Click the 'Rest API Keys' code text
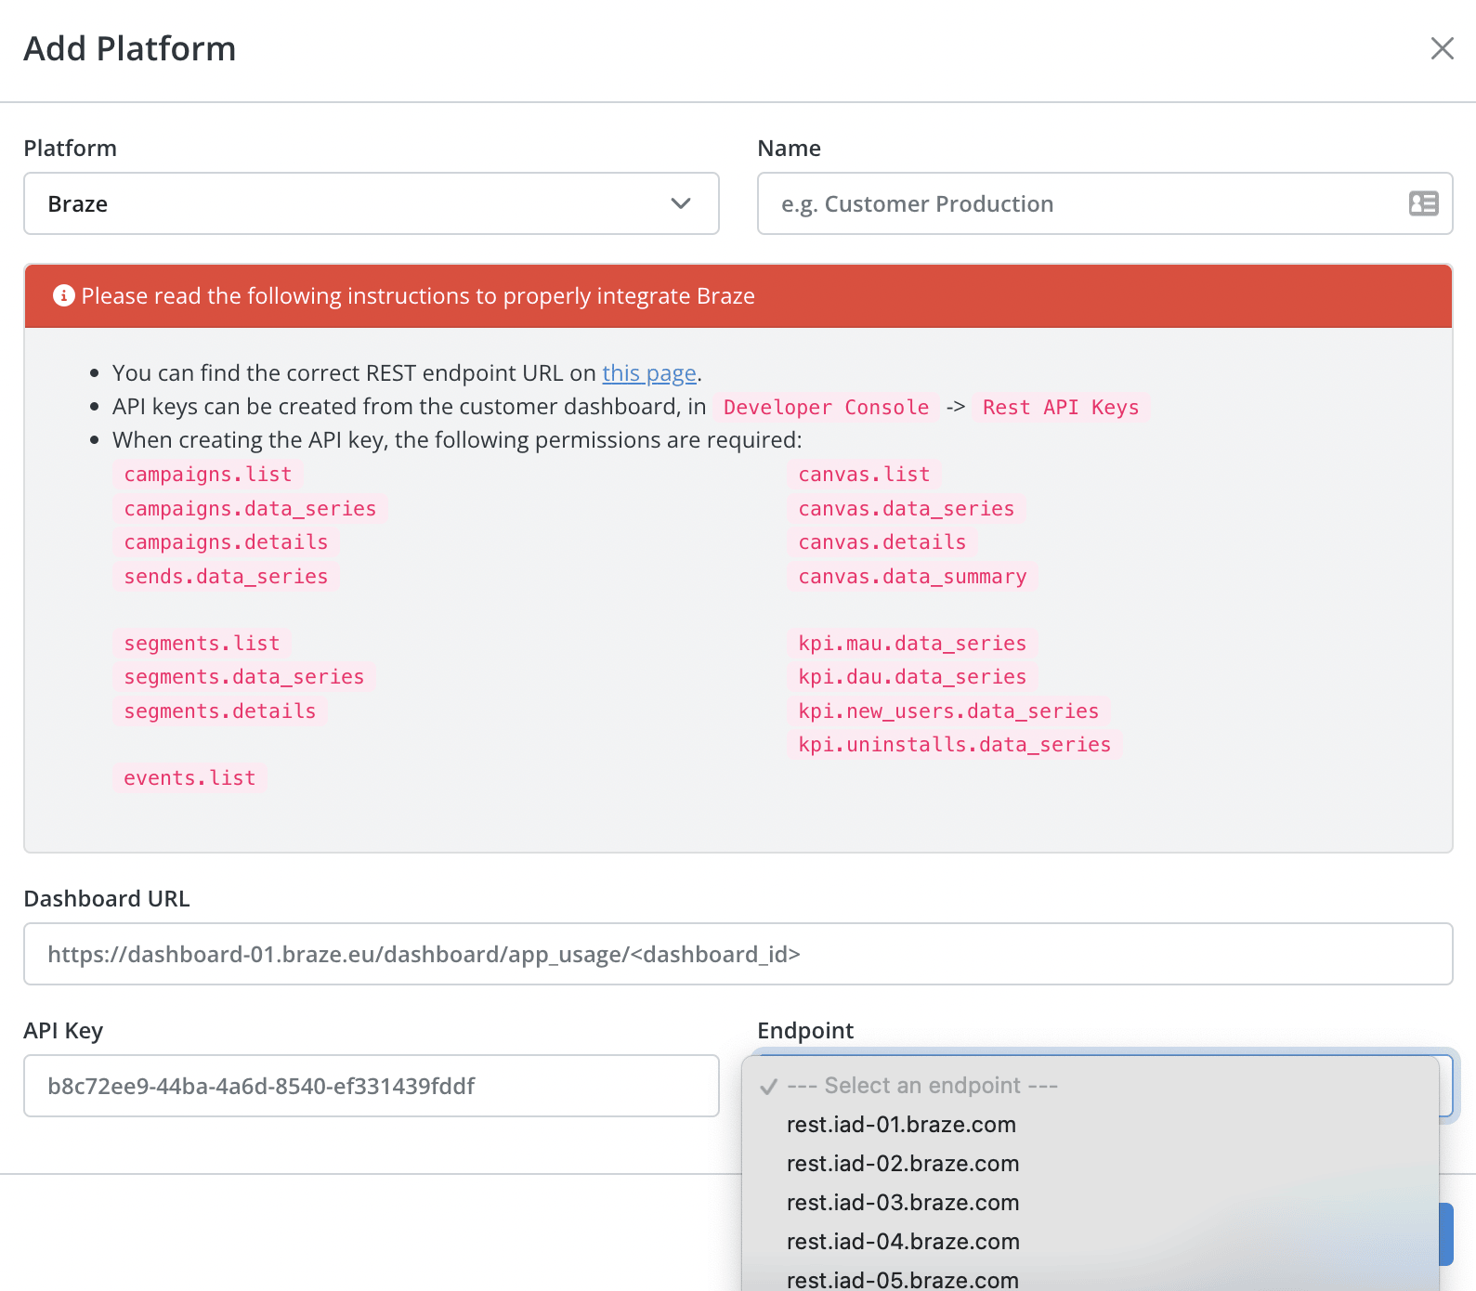The image size is (1476, 1291). (x=1061, y=407)
